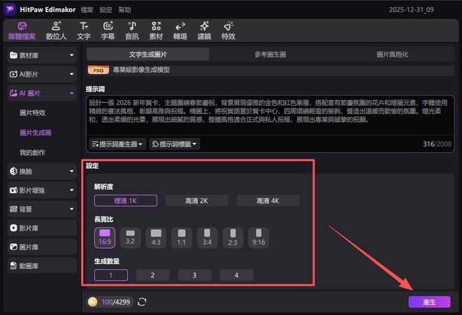462x315 pixels.
Task: Choose 3:4 aspect ratio
Action: [207, 238]
